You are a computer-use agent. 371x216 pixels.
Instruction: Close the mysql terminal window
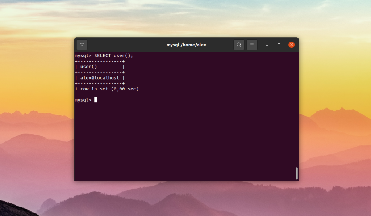click(x=291, y=45)
